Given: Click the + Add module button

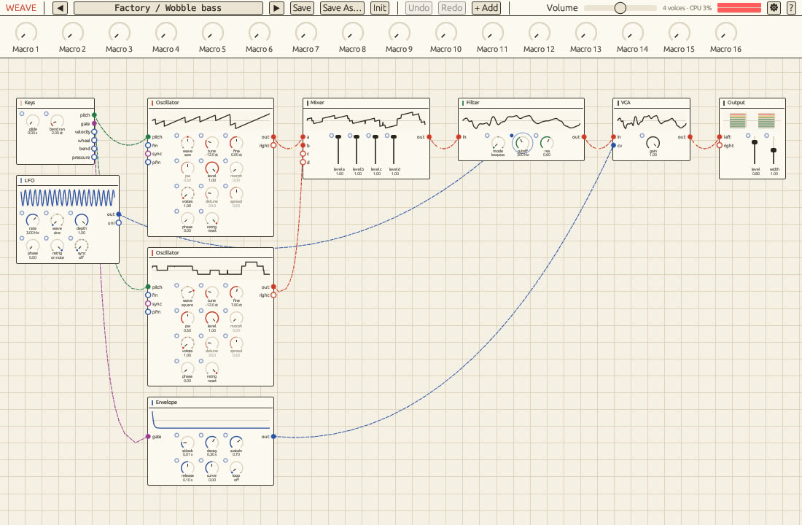Looking at the screenshot, I should pyautogui.click(x=486, y=8).
